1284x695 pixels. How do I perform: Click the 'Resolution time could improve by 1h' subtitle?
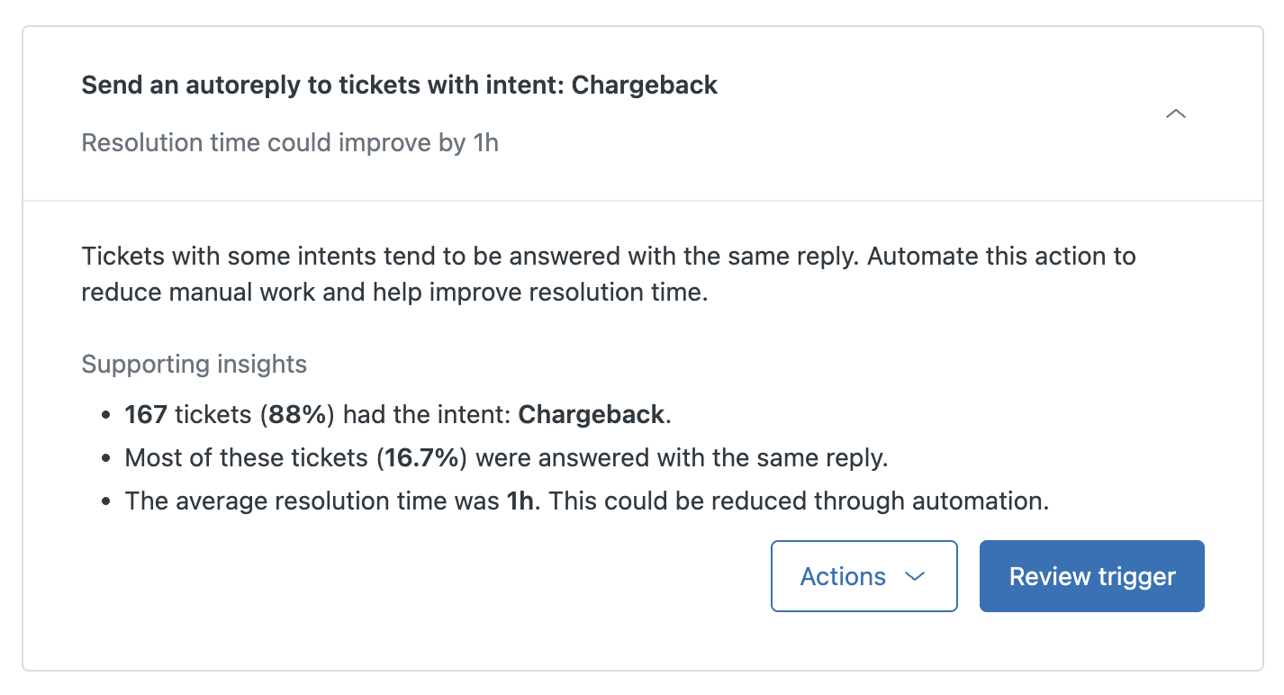tap(290, 143)
